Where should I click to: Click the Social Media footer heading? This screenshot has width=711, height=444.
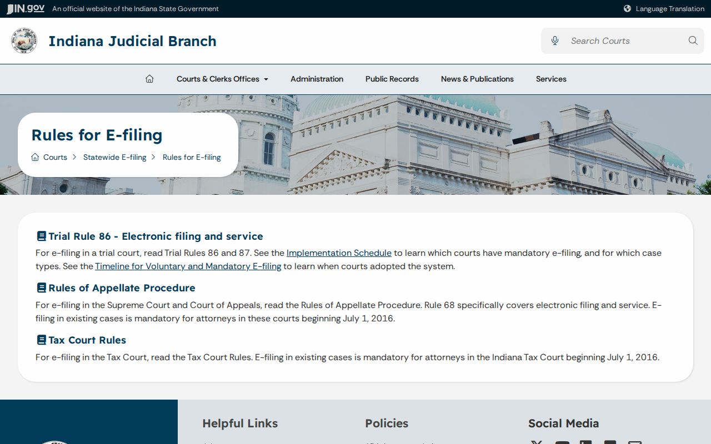pyautogui.click(x=563, y=423)
